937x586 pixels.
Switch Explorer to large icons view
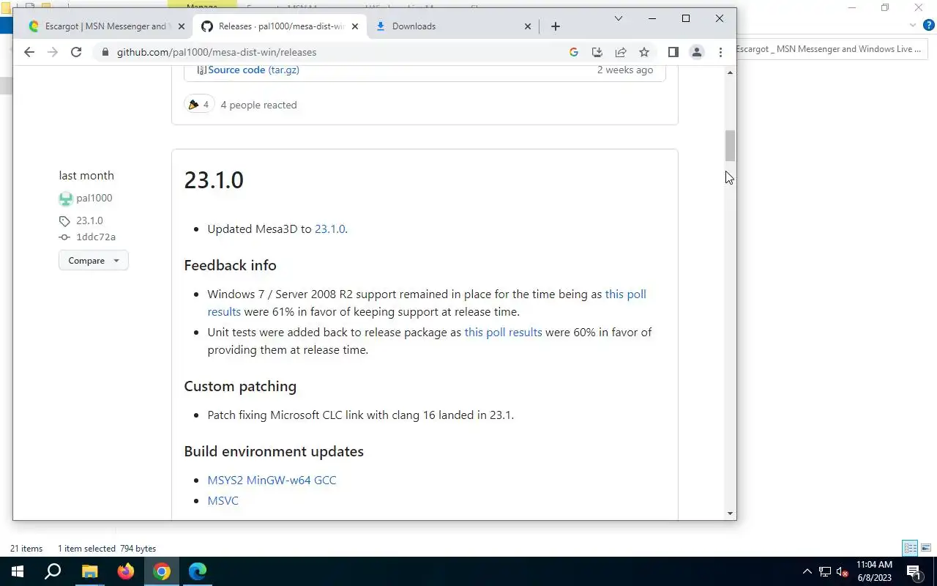926,548
